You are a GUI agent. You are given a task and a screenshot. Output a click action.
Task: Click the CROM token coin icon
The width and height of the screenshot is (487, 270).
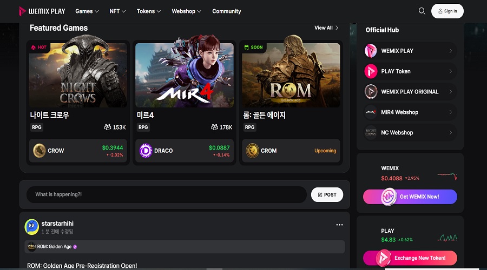252,151
